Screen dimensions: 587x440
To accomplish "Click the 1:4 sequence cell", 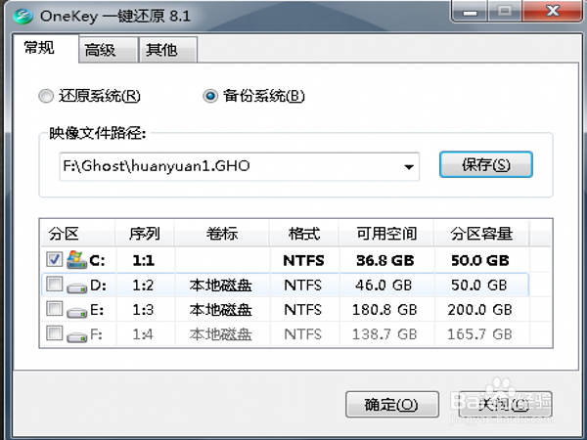I will (x=143, y=334).
